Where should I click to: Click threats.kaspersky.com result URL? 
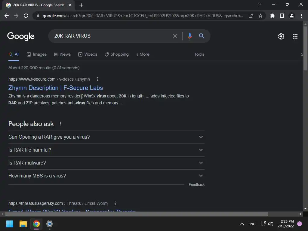(x=58, y=203)
